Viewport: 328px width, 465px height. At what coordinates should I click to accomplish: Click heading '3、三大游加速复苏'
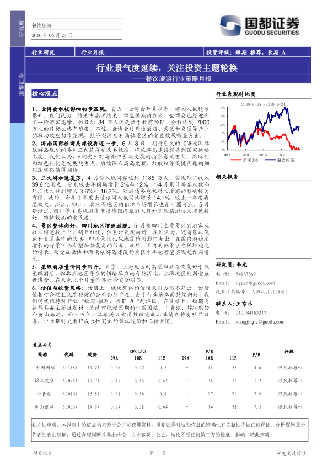57,178
